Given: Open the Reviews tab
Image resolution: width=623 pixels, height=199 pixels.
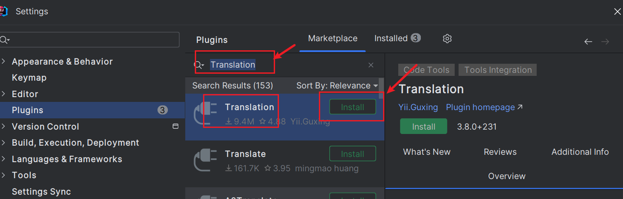Looking at the screenshot, I should pyautogui.click(x=500, y=152).
